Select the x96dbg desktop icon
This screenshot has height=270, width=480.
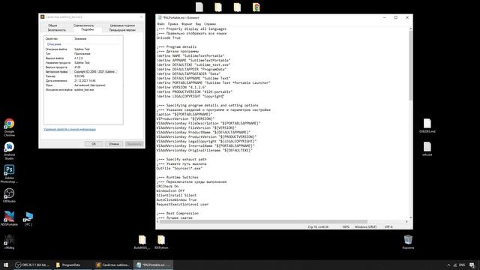[x=9, y=241]
